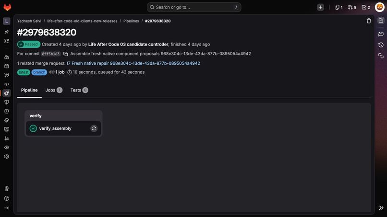Click the create new plus button

pyautogui.click(x=320, y=7)
